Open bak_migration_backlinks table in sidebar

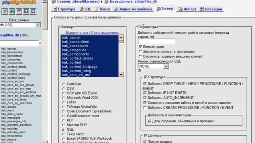[x=16, y=125]
